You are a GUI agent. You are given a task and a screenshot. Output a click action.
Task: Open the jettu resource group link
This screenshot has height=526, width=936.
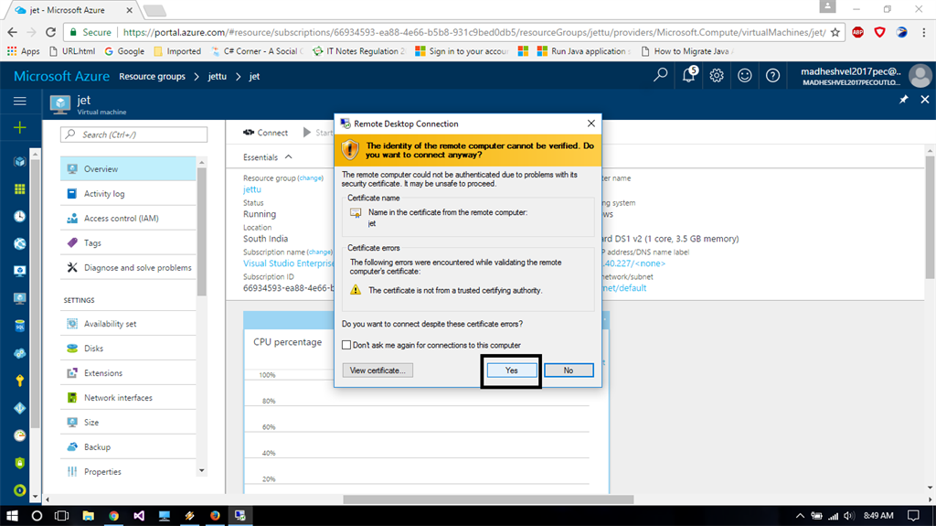pyautogui.click(x=252, y=188)
